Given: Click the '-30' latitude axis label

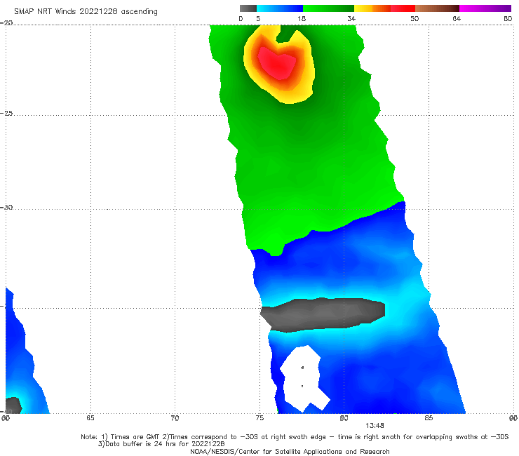Looking at the screenshot, I should pos(6,207).
